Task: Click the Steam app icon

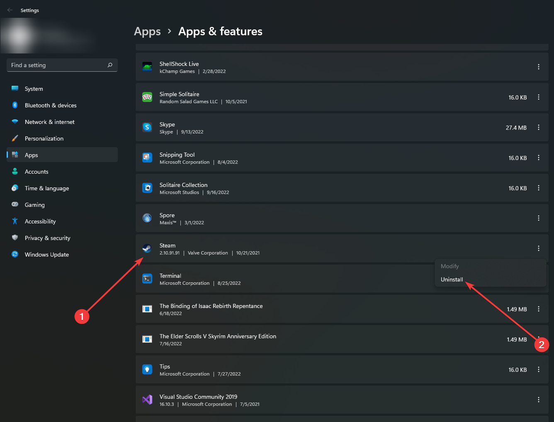Action: point(147,248)
